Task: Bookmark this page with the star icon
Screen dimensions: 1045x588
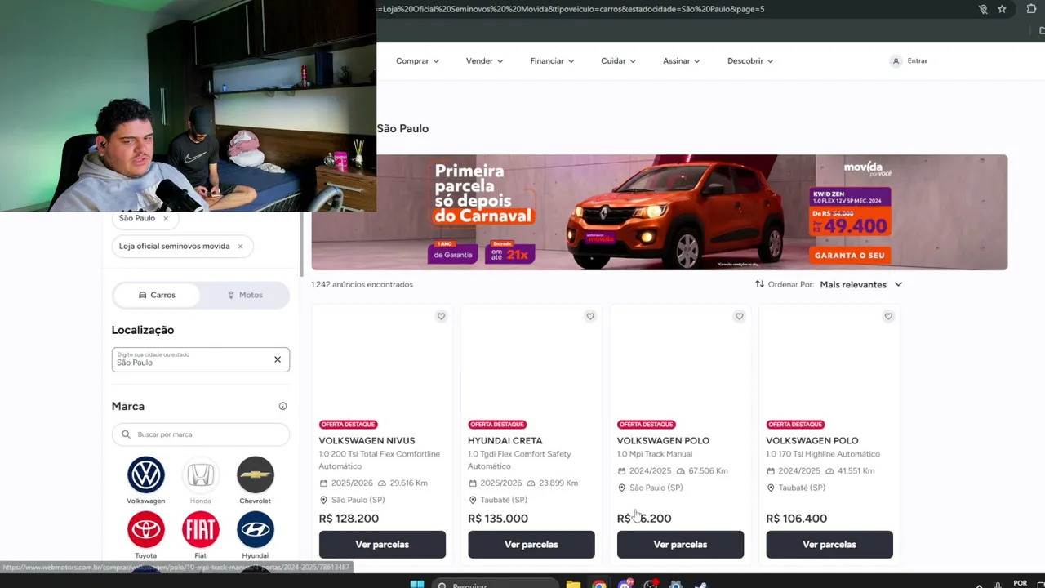Action: tap(1002, 9)
